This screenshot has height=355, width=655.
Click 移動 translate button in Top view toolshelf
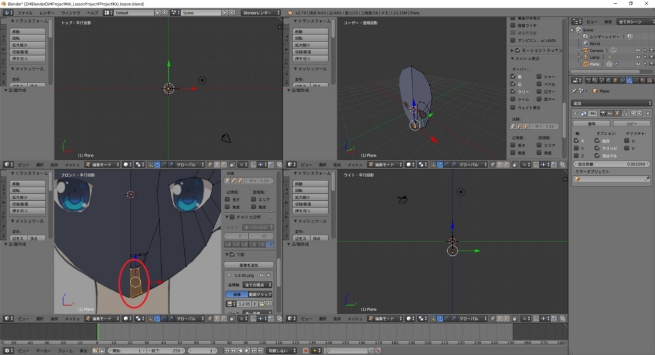tap(28, 31)
